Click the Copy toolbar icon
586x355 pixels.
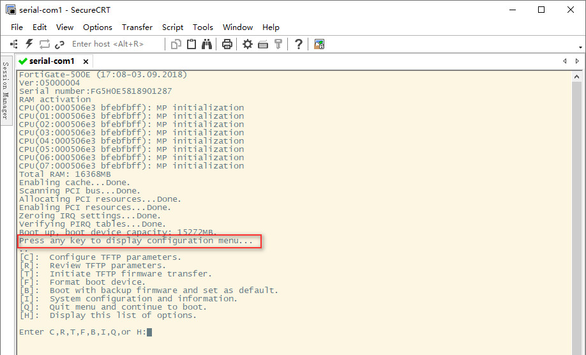176,44
